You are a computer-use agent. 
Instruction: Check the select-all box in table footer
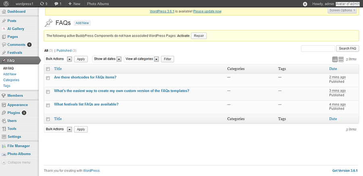[x=48, y=119]
